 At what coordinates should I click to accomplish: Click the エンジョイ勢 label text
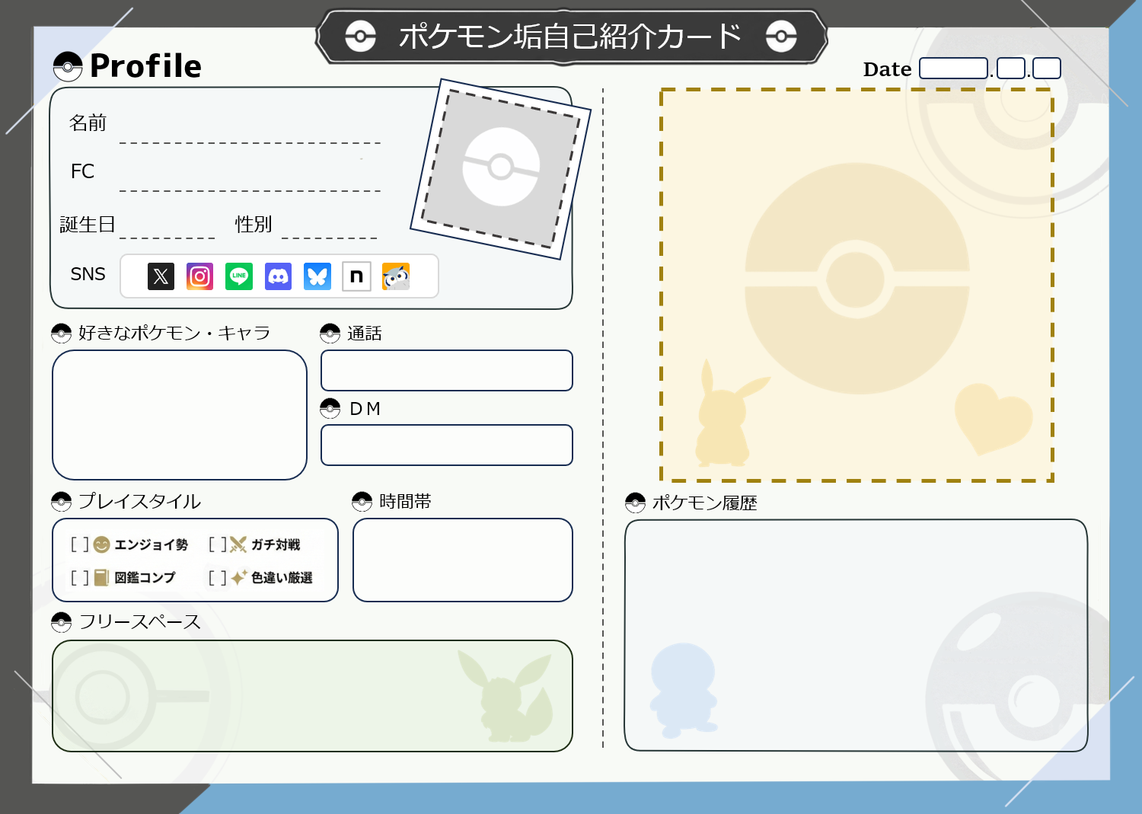click(151, 544)
